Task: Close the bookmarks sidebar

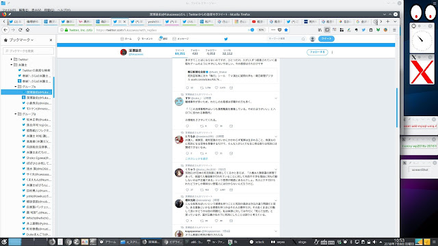Action: 51,40
